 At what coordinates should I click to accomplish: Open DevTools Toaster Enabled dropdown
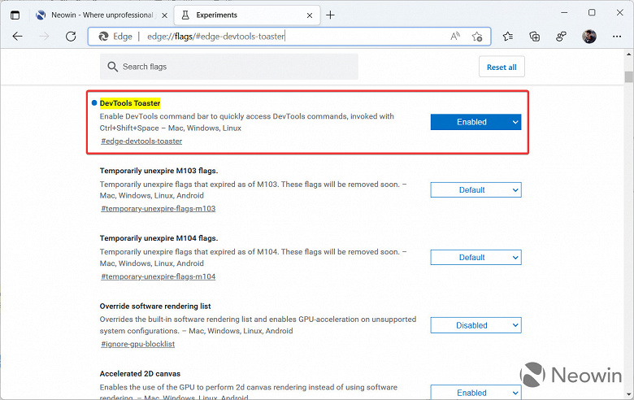click(475, 122)
